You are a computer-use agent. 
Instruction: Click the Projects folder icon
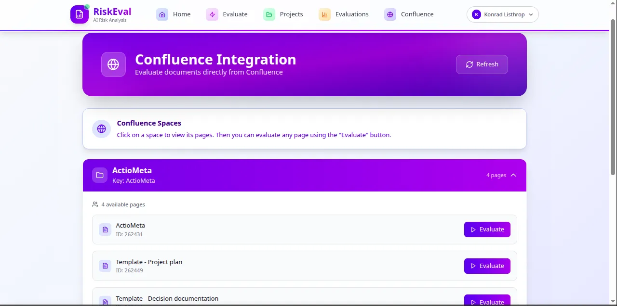(269, 14)
